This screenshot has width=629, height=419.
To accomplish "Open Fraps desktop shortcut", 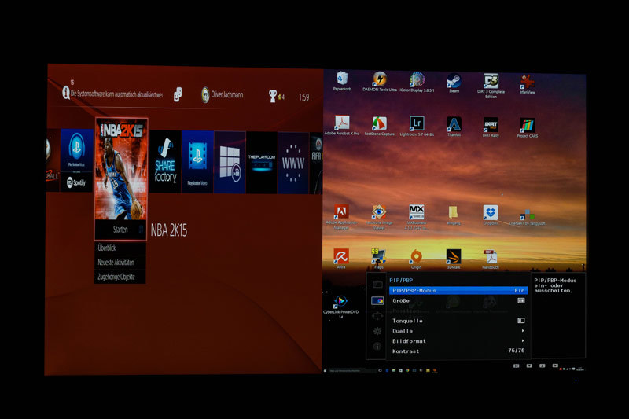I will [378, 259].
